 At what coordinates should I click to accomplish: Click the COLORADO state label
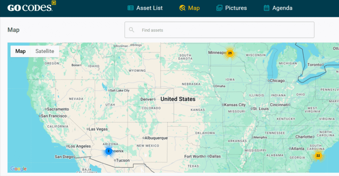(151, 108)
